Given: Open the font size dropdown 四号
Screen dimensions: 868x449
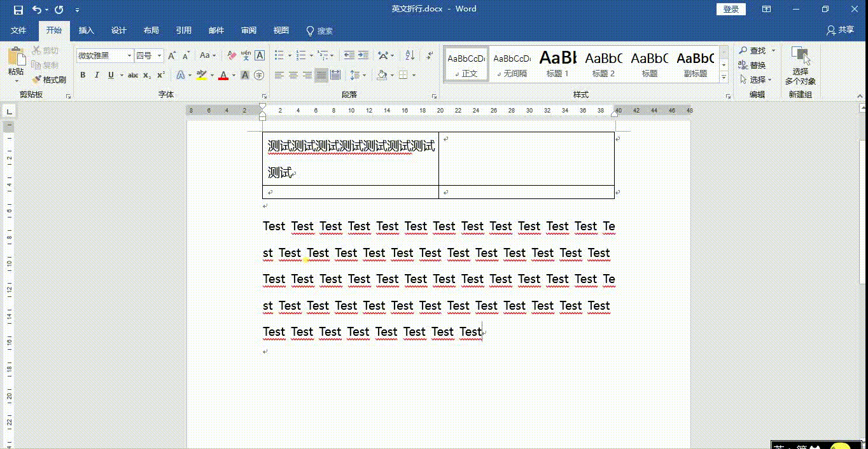Looking at the screenshot, I should coord(159,56).
